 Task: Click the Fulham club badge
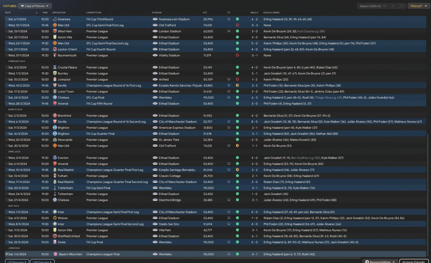[x=55, y=176]
